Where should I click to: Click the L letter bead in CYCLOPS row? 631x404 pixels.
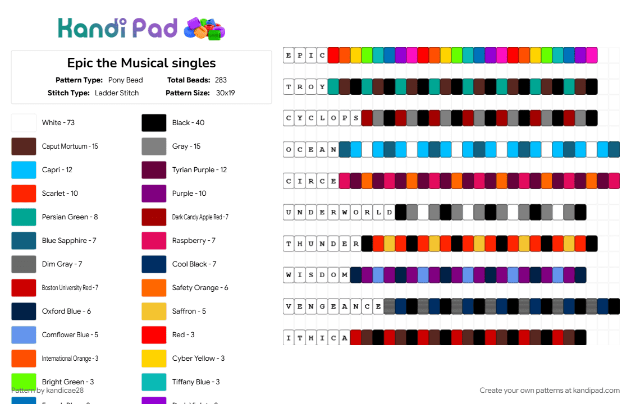pos(322,118)
